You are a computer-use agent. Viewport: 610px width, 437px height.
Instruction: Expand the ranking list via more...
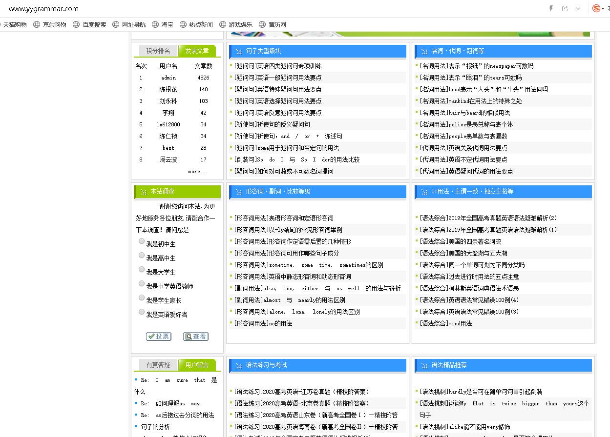(x=197, y=171)
